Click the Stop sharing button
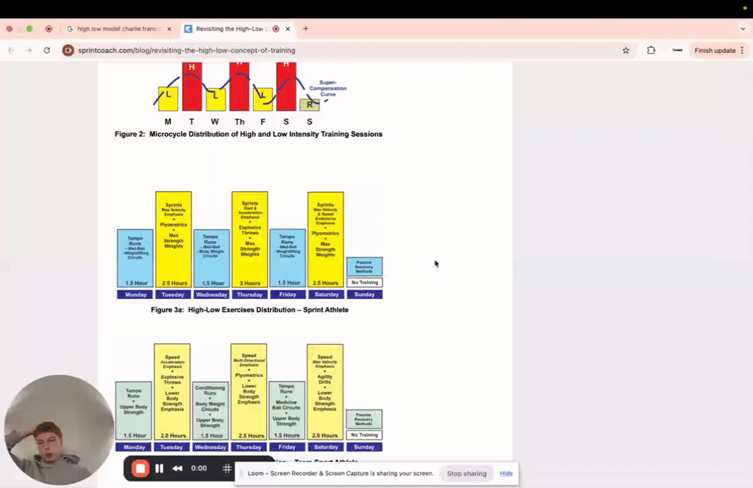This screenshot has height=488, width=753. tap(467, 473)
